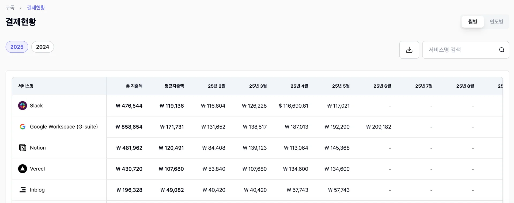Click Vercel average ₩ 107,680 cell

[x=171, y=169]
